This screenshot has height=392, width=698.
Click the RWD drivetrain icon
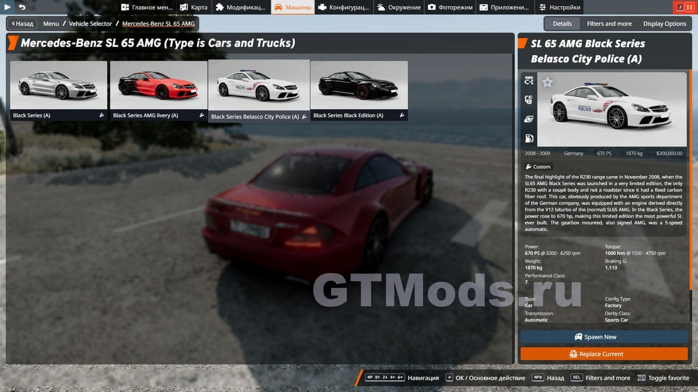tap(529, 80)
